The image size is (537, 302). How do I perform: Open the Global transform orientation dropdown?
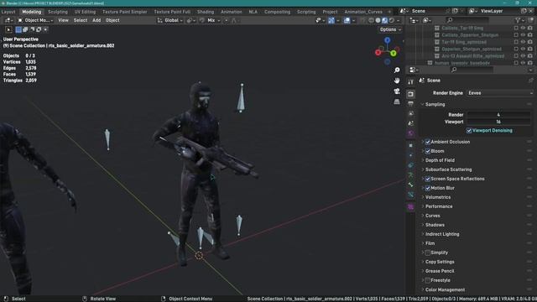[169, 20]
